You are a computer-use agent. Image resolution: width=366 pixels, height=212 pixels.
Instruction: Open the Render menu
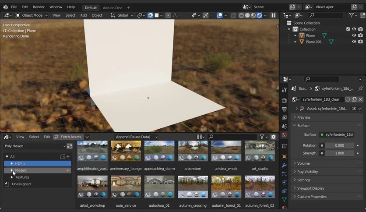coord(39,7)
